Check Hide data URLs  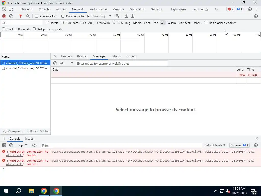pos(62,23)
